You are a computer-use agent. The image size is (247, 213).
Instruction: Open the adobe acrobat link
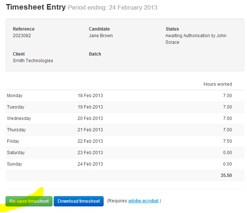[143, 201]
